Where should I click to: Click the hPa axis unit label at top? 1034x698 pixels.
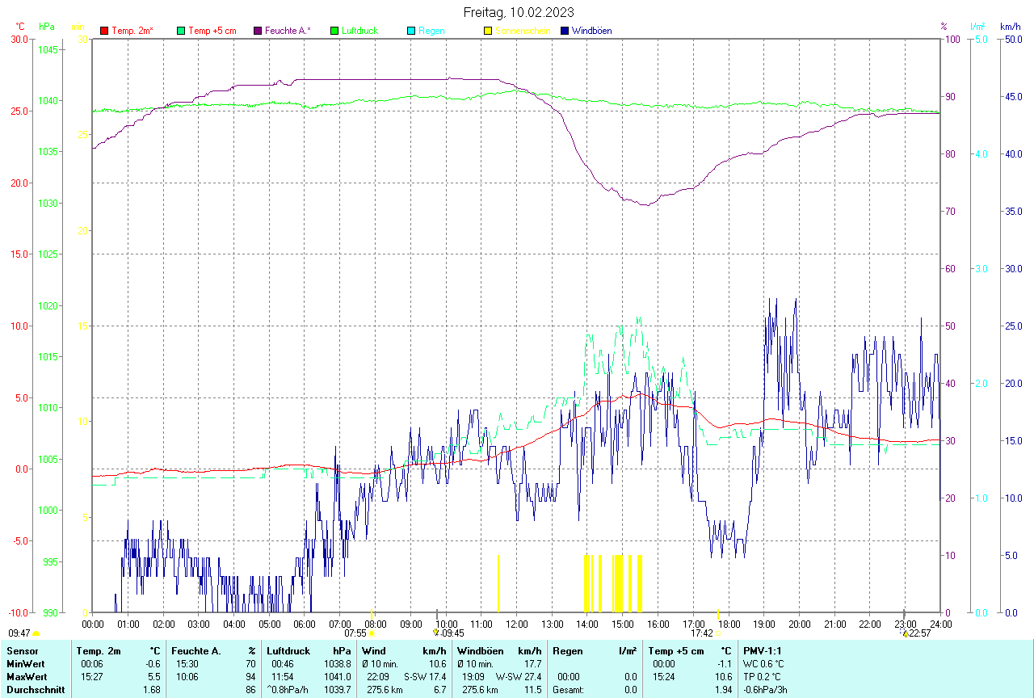tap(47, 27)
